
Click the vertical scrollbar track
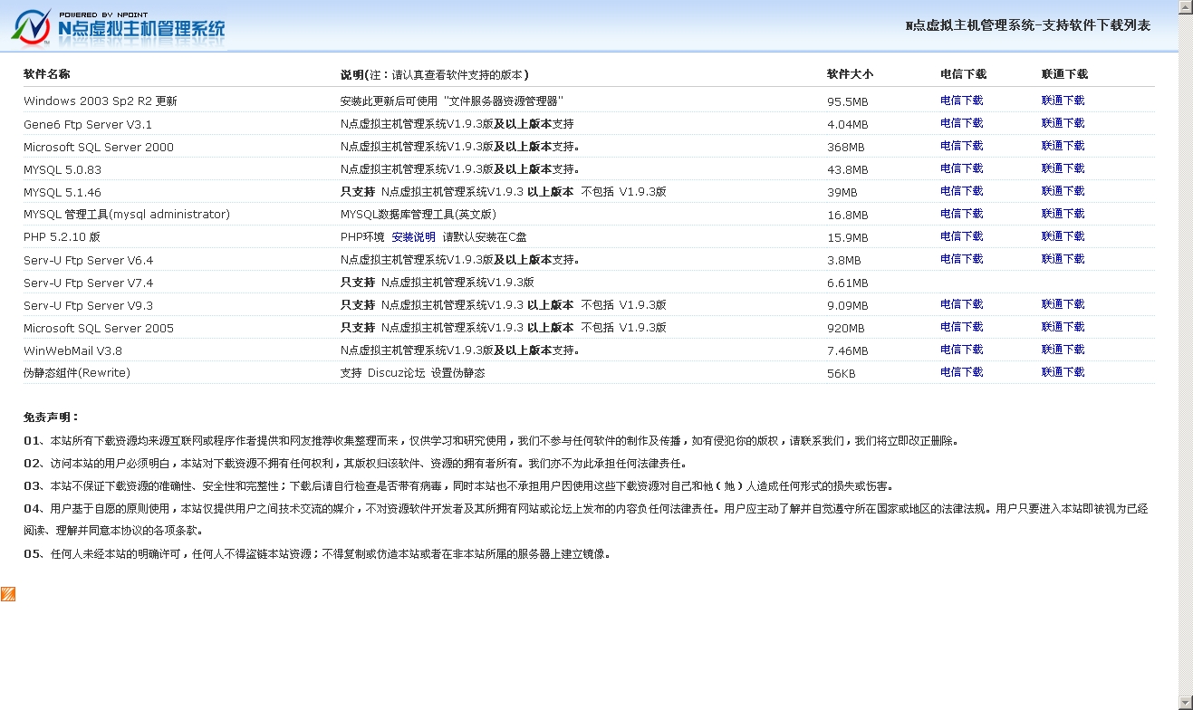(x=1185, y=353)
